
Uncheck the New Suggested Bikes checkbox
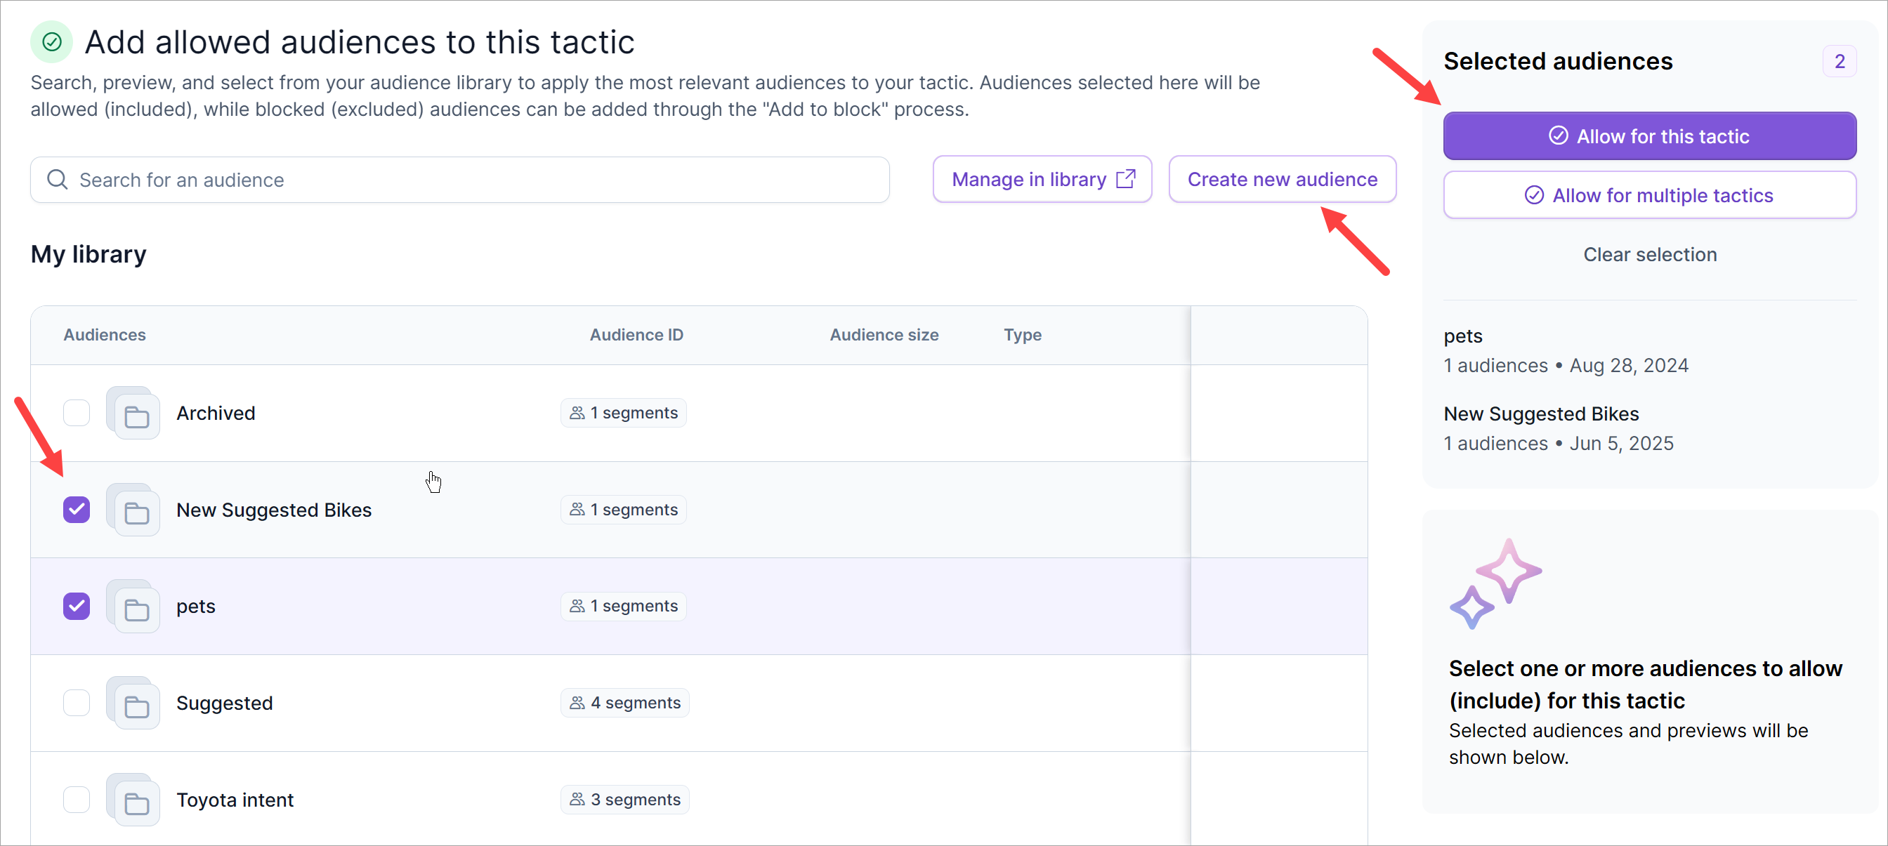(x=77, y=510)
